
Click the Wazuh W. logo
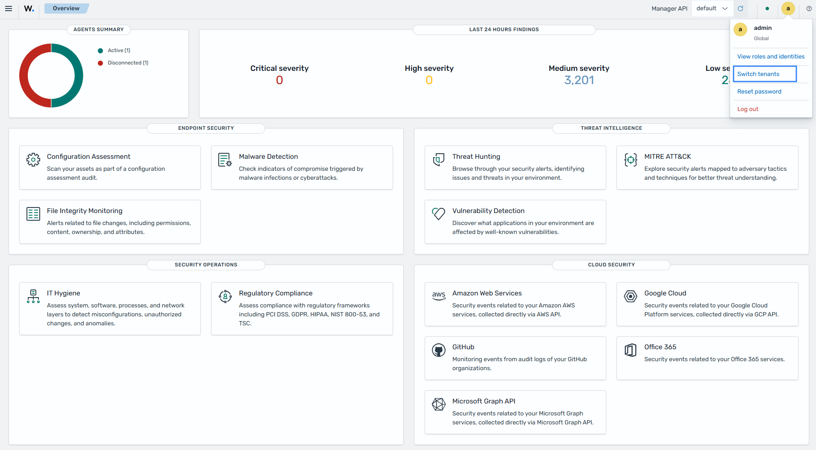tap(29, 9)
